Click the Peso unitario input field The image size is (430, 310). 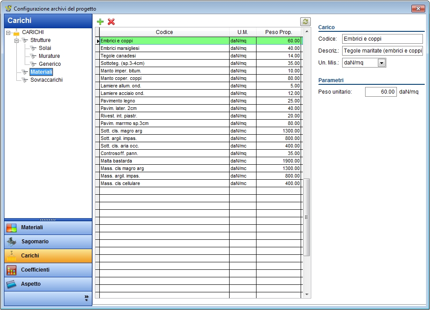tap(381, 92)
